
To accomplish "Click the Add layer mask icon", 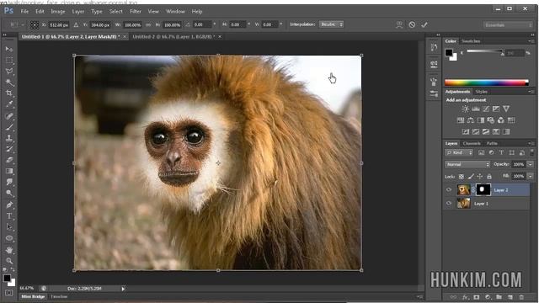I will (476, 297).
